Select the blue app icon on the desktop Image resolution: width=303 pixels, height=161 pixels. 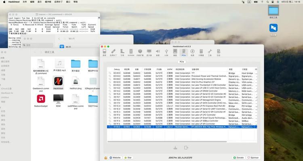pos(274,28)
